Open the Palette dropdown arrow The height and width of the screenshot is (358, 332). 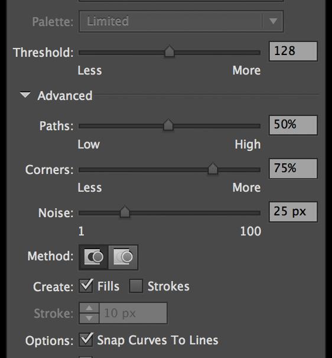point(273,21)
